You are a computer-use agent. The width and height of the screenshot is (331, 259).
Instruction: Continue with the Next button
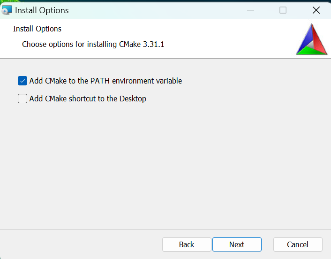(x=237, y=244)
